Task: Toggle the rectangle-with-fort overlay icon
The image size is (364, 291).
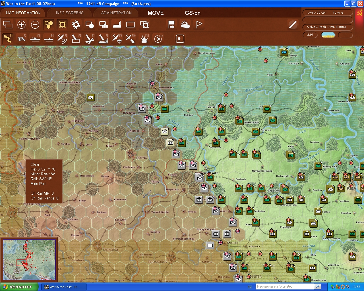Action: [x=144, y=25]
